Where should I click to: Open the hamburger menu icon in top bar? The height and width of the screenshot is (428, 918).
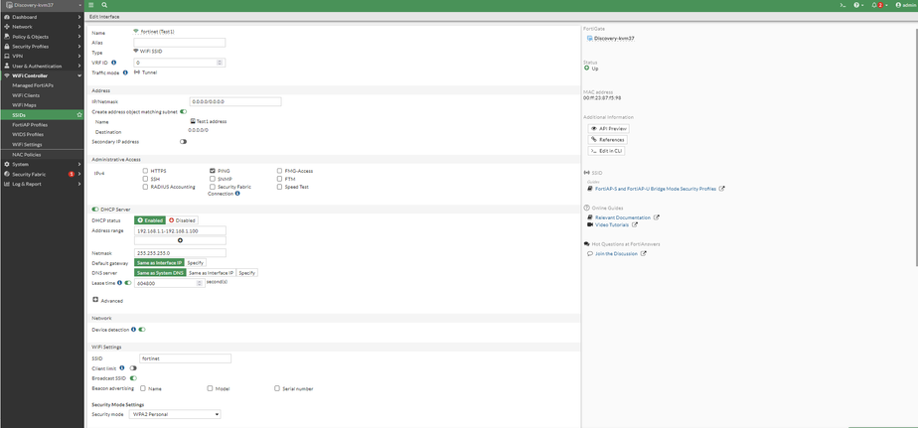[90, 4]
